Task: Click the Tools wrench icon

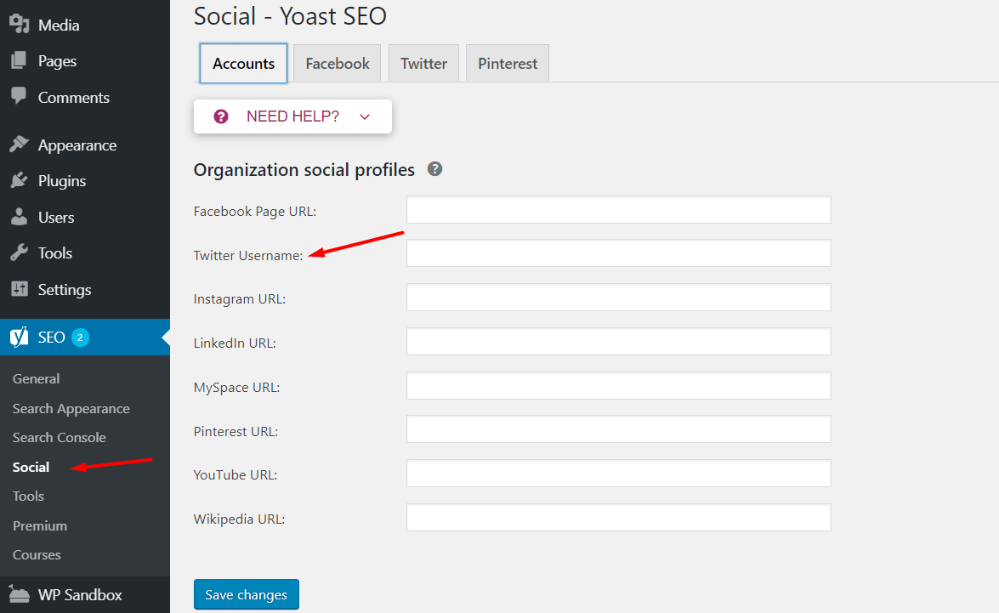Action: pos(19,253)
